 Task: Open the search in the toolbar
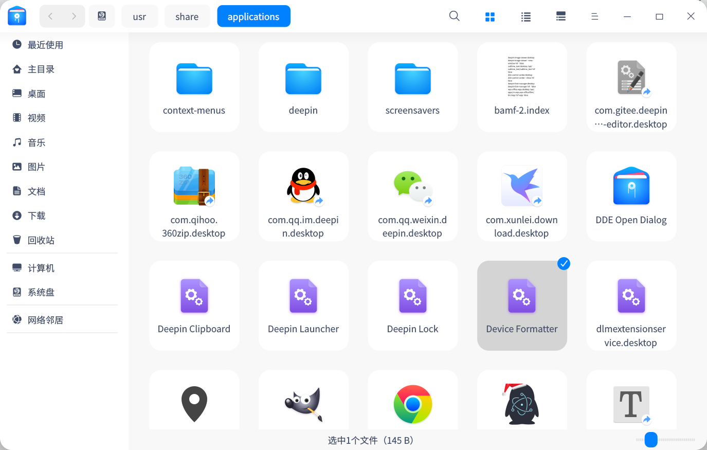[x=455, y=16]
